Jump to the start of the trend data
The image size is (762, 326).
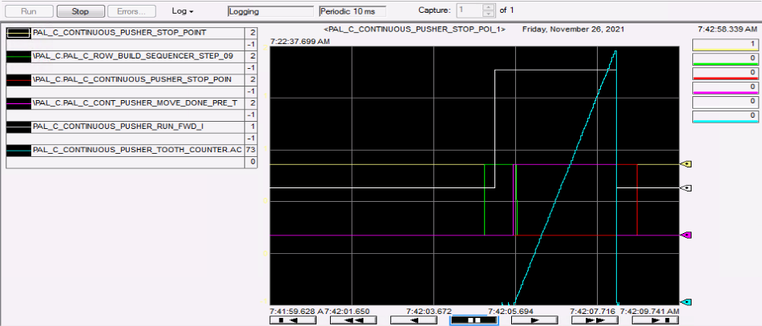[293, 320]
